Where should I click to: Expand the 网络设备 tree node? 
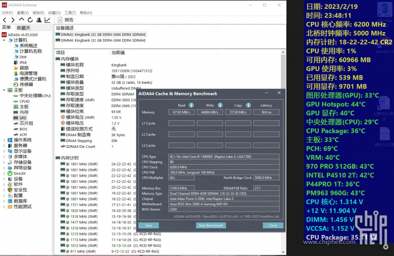(x=4, y=168)
